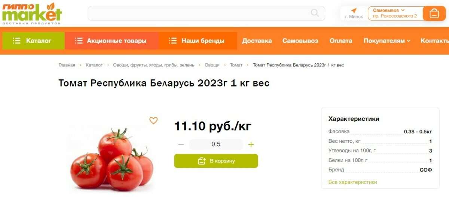
Task: Open the Оплата page
Action: tap(341, 41)
